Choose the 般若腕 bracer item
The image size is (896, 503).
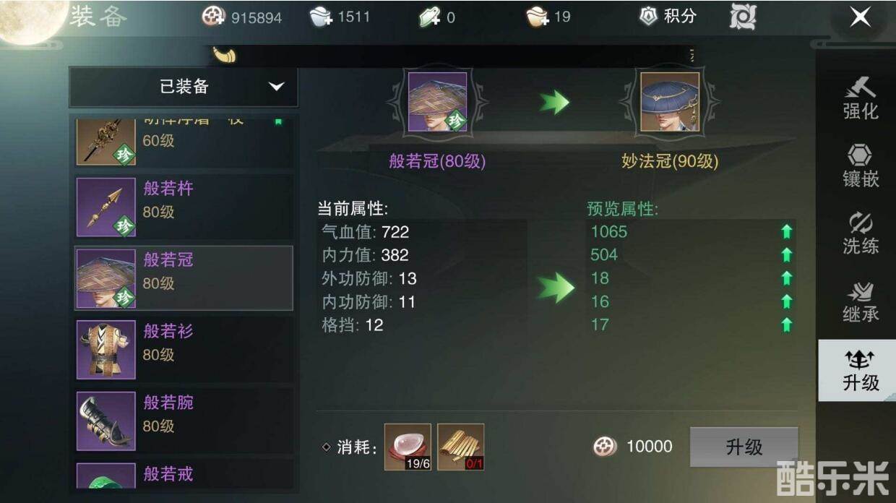(184, 421)
